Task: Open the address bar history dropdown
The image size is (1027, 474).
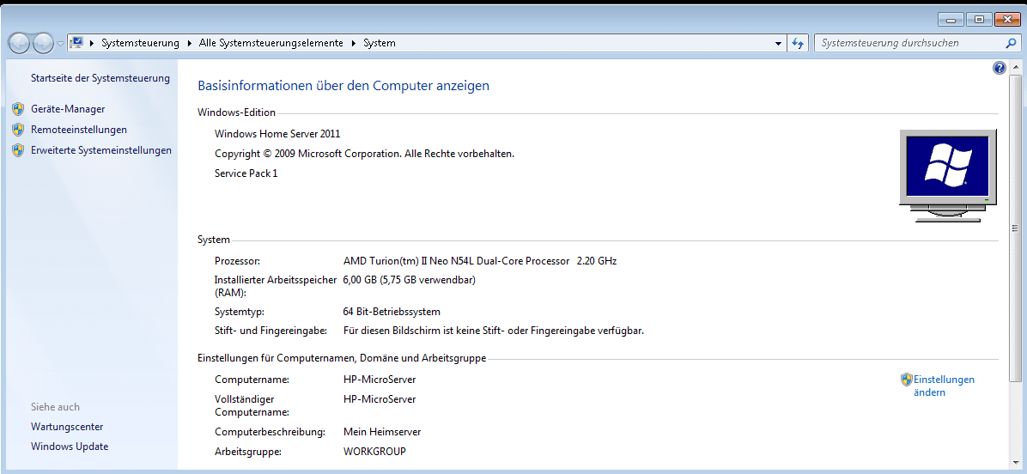Action: coord(778,43)
